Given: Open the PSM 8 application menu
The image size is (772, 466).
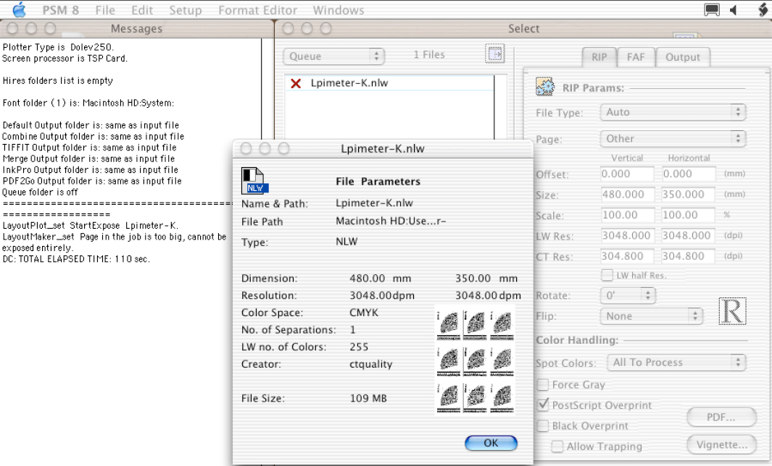Looking at the screenshot, I should (x=61, y=10).
